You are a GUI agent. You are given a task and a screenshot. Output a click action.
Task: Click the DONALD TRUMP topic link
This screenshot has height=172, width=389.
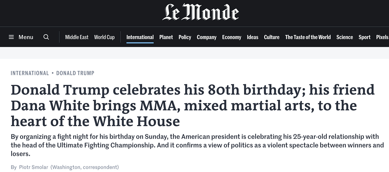click(x=75, y=73)
